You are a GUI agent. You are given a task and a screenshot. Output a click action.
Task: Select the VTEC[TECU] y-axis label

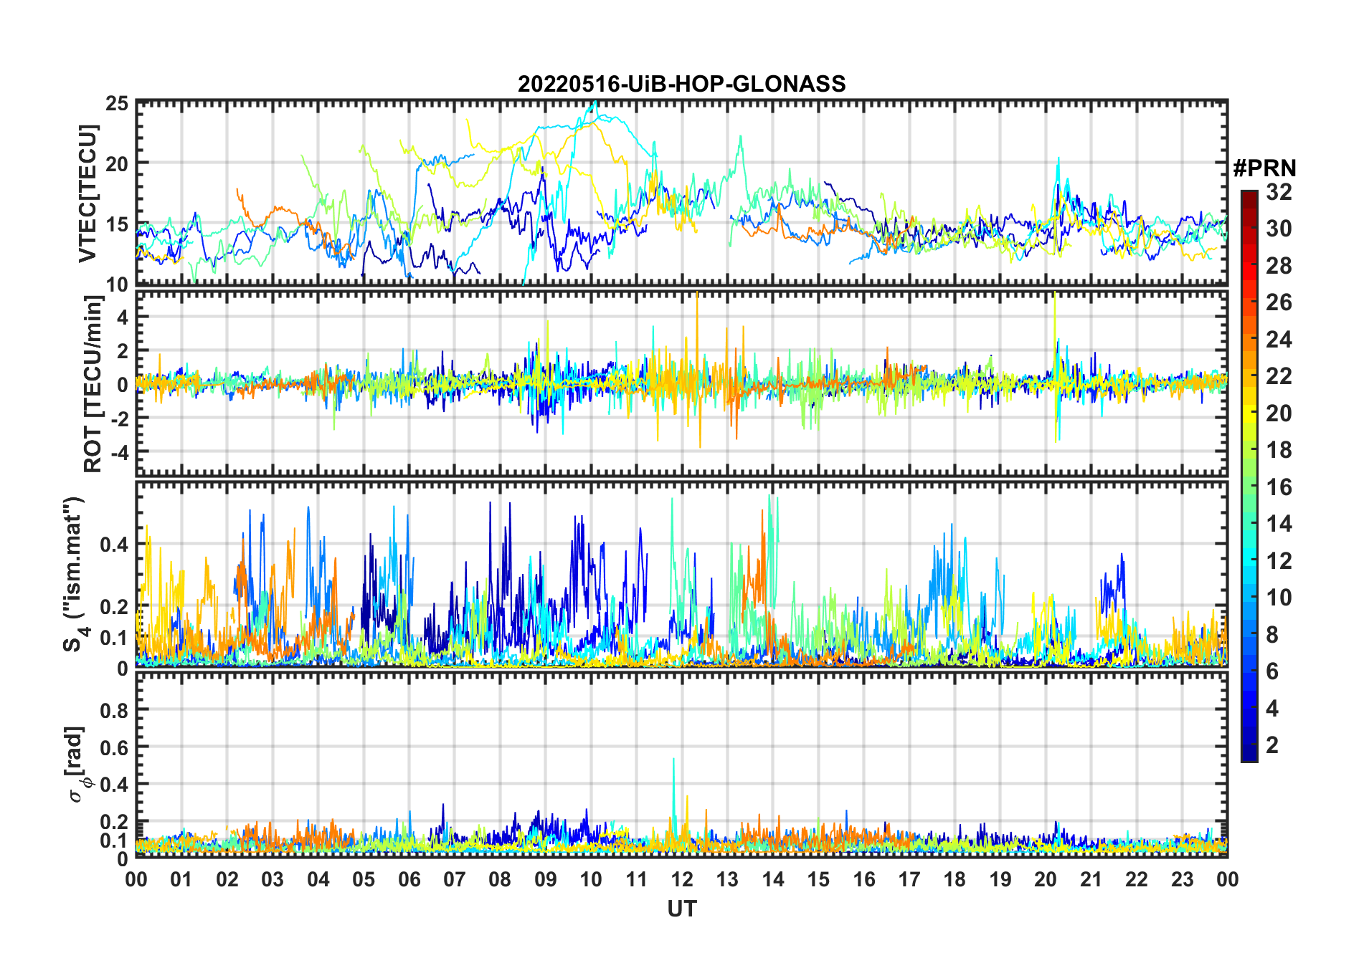87,193
